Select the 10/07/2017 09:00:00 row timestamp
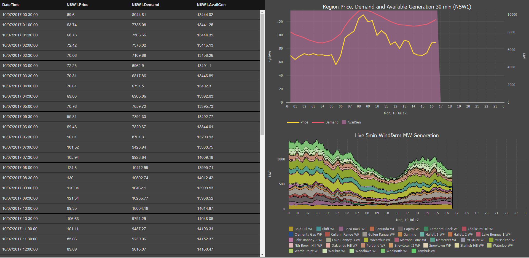Viewport: 529px width, 258px height. click(20, 188)
